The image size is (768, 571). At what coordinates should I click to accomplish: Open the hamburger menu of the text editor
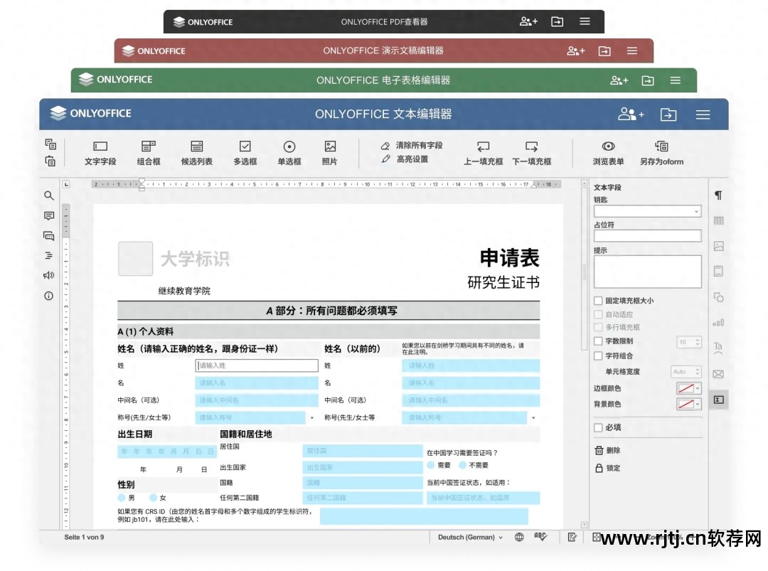[703, 114]
